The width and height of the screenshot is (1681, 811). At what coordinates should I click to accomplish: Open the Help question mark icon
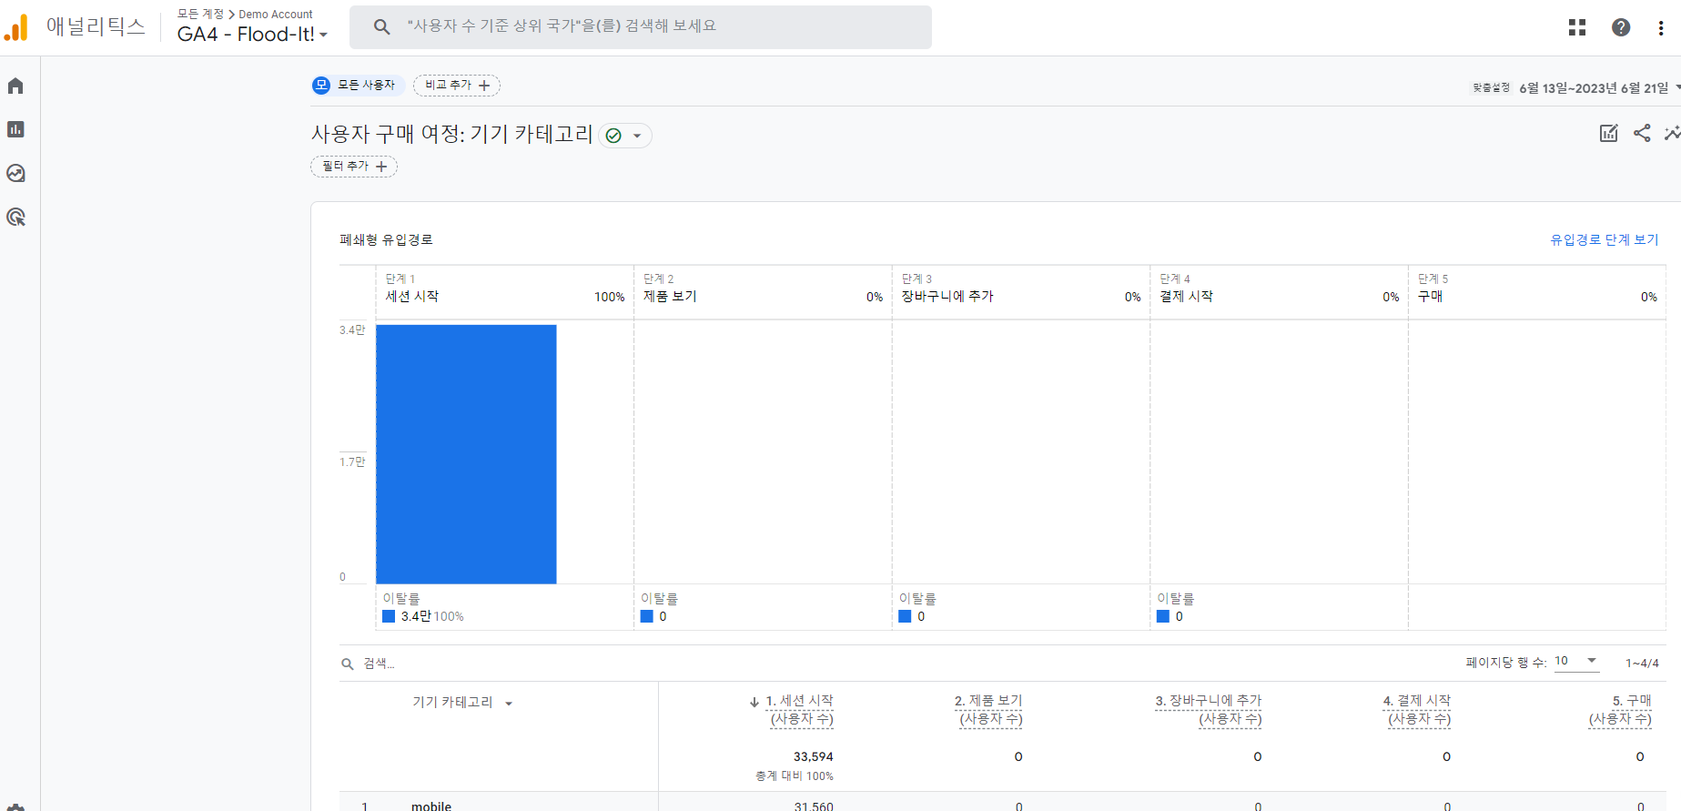[x=1621, y=27]
